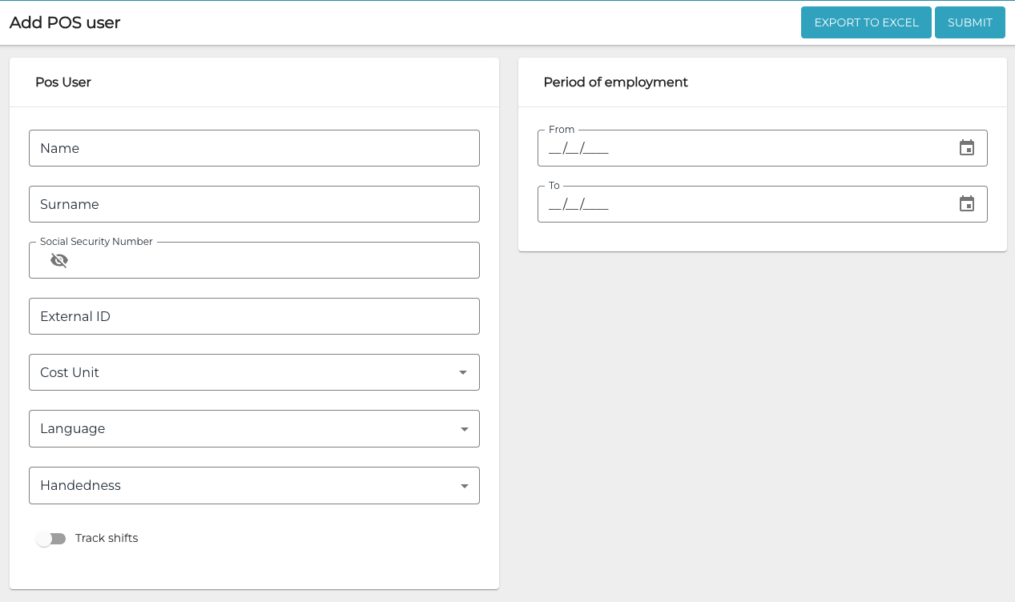Open the Handedness select box
The width and height of the screenshot is (1015, 602).
[x=240, y=486]
